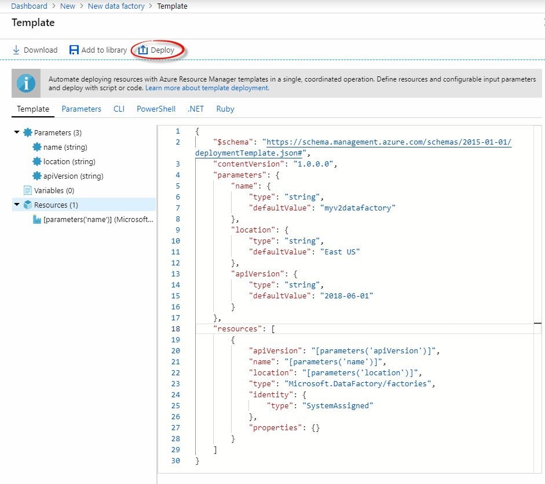Screen dimensions: 545x484
Task: Select location (string) parameter
Action: tap(69, 162)
